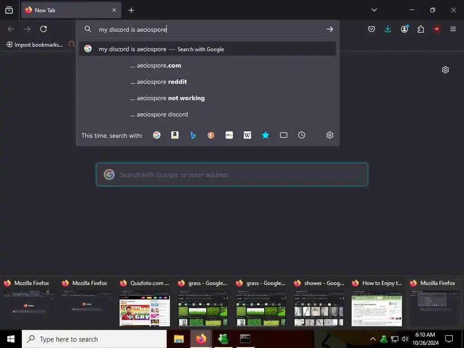Open the New Tab personalize gear
The image size is (464, 348).
click(445, 70)
